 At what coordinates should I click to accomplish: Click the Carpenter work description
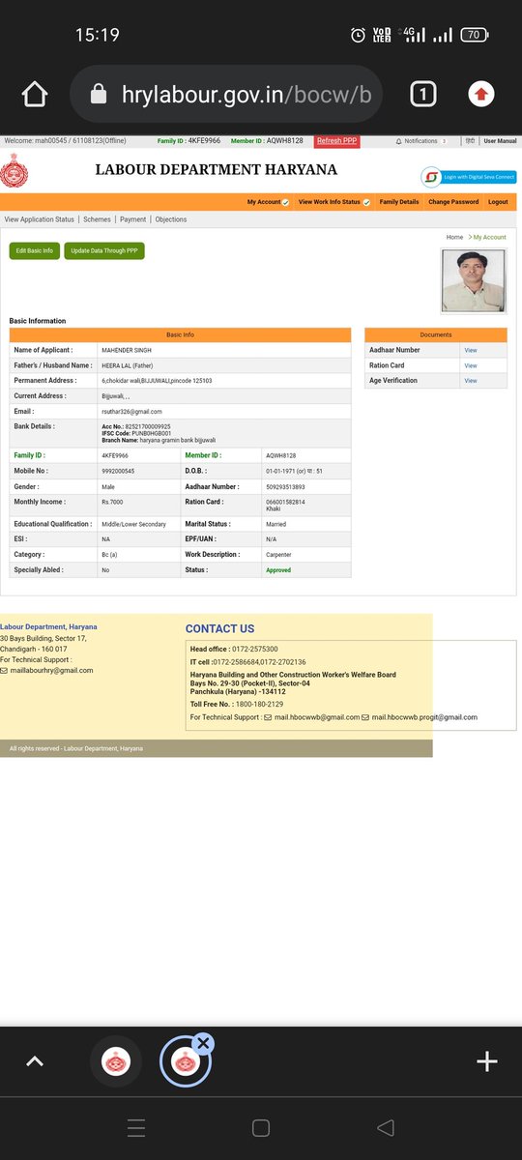point(279,555)
